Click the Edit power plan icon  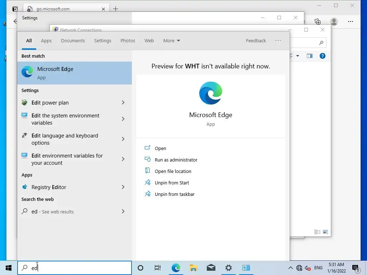(24, 102)
